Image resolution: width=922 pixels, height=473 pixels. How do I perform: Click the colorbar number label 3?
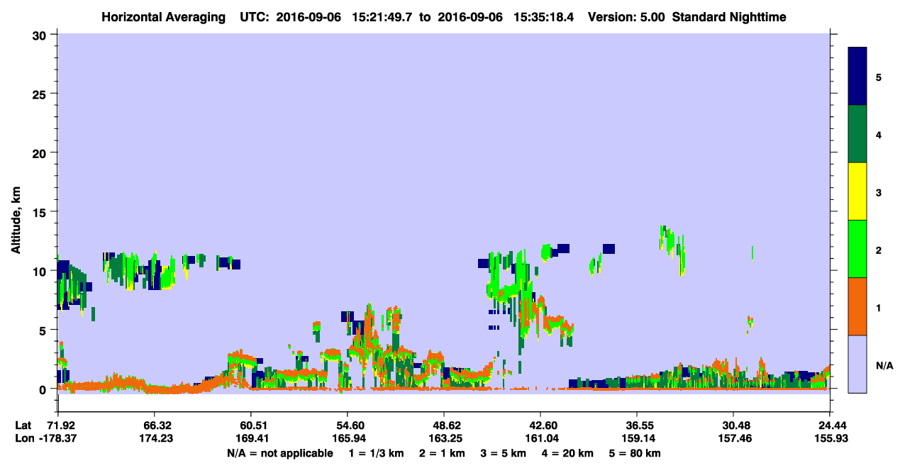tap(879, 193)
